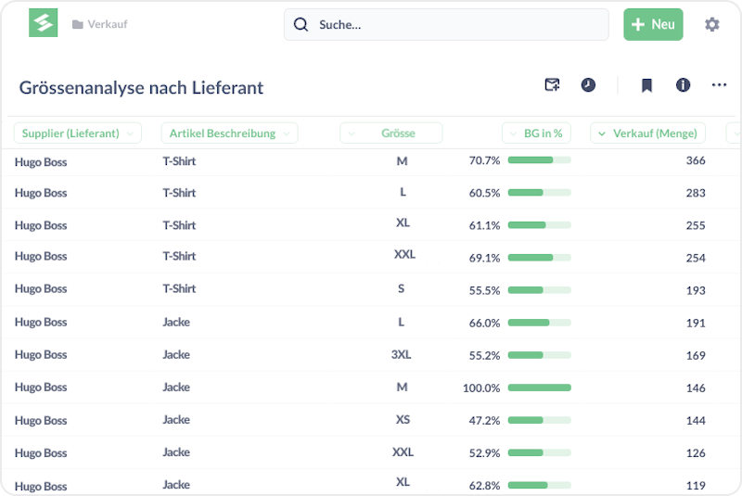Click sales quantity 254
This screenshot has width=742, height=496.
(696, 258)
